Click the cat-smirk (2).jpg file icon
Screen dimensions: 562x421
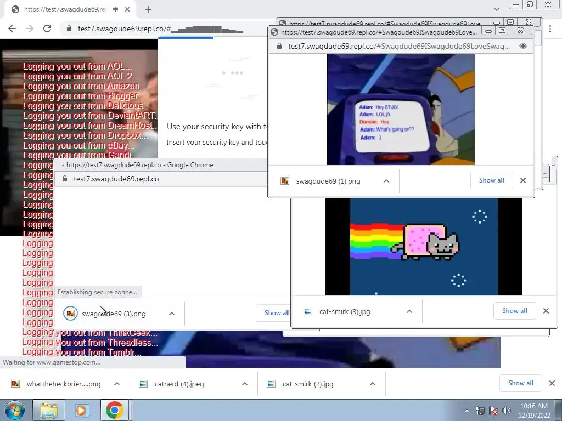tap(271, 384)
